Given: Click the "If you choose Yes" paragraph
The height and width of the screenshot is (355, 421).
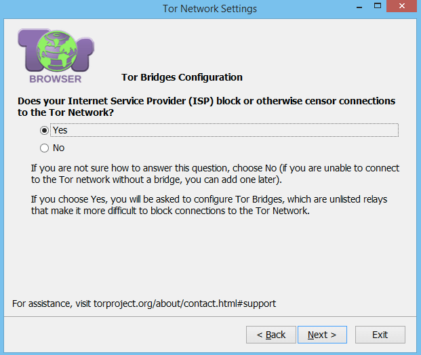Looking at the screenshot, I should (x=209, y=205).
